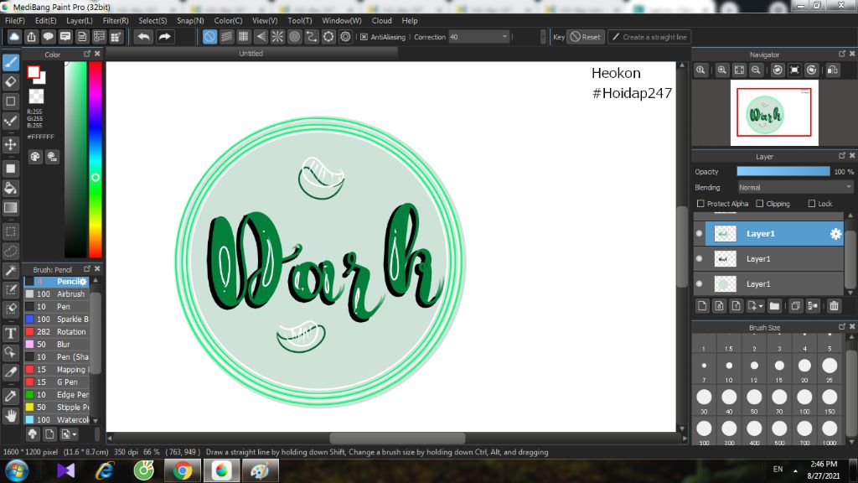
Task: Select the Text tool
Action: click(10, 333)
